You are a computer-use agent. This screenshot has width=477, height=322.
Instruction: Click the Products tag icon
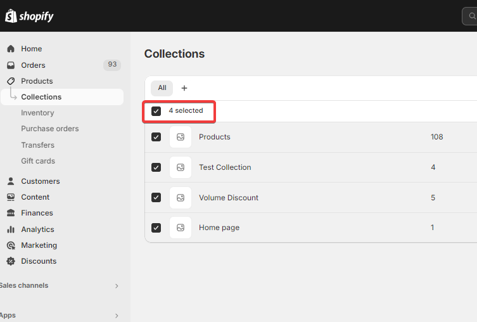tap(11, 81)
